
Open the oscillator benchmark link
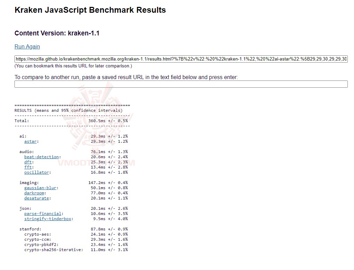coord(37,172)
